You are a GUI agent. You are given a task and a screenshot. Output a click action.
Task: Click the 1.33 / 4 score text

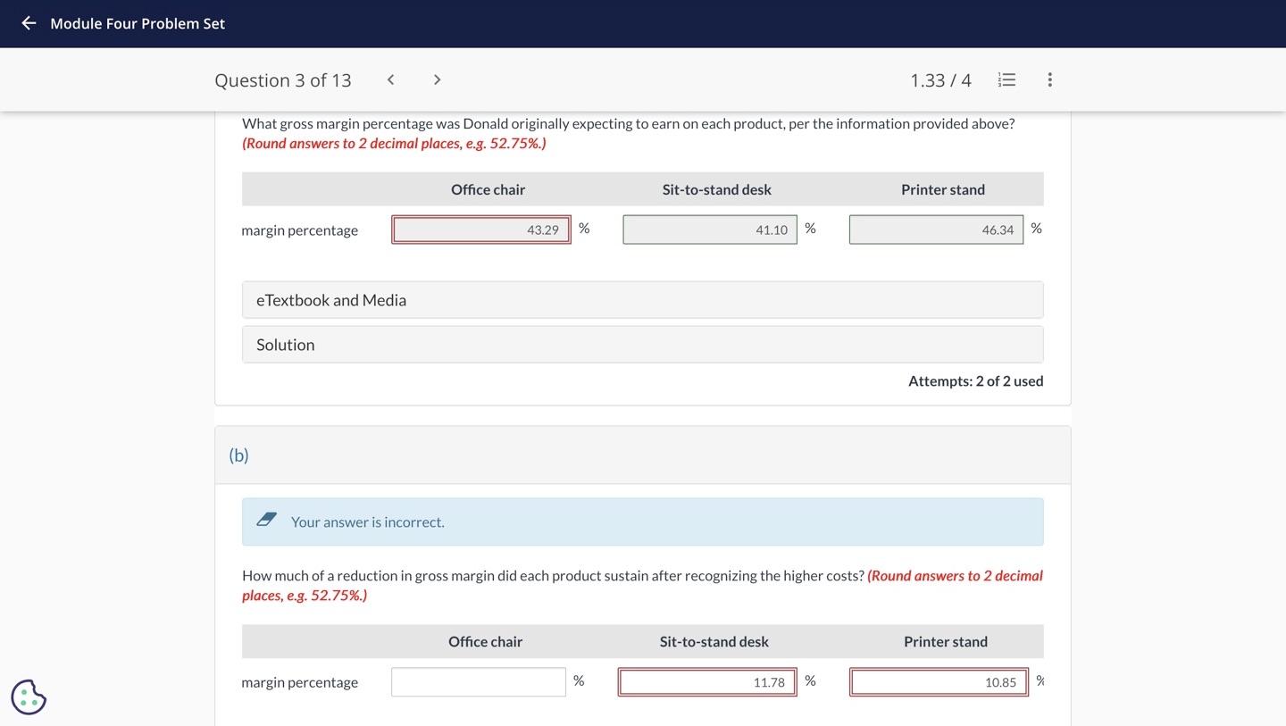click(x=940, y=80)
